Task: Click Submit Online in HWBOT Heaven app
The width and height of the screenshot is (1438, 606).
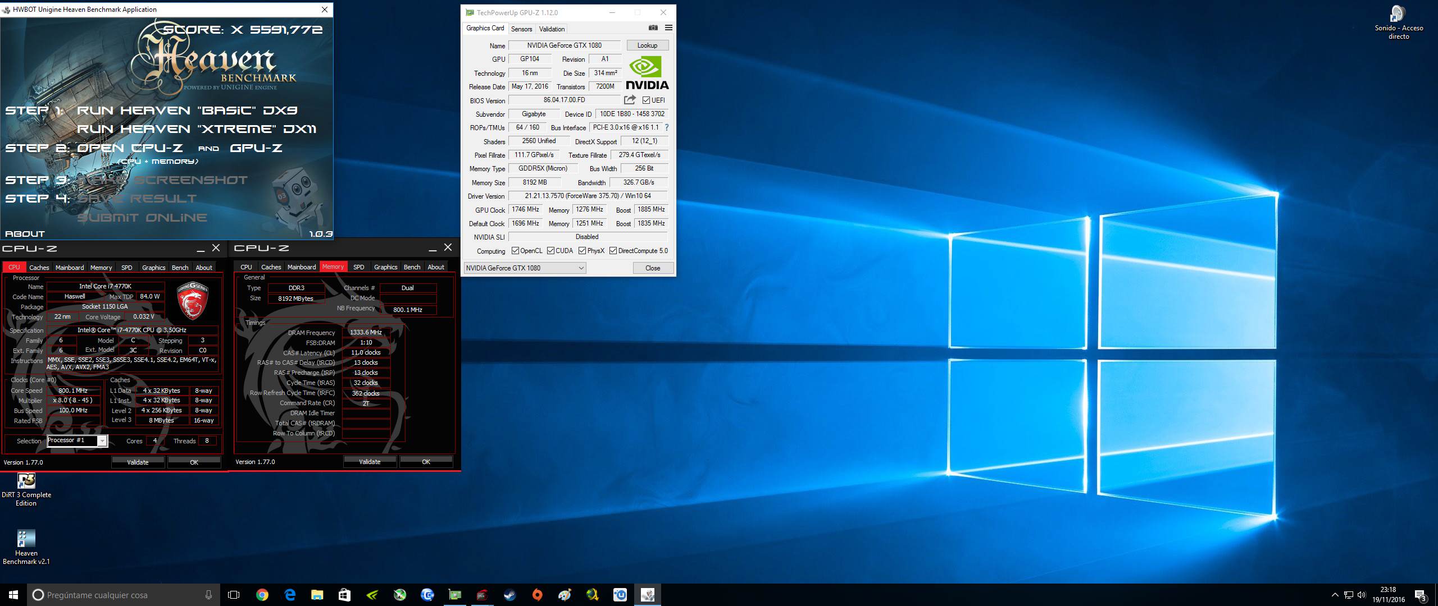Action: point(142,218)
